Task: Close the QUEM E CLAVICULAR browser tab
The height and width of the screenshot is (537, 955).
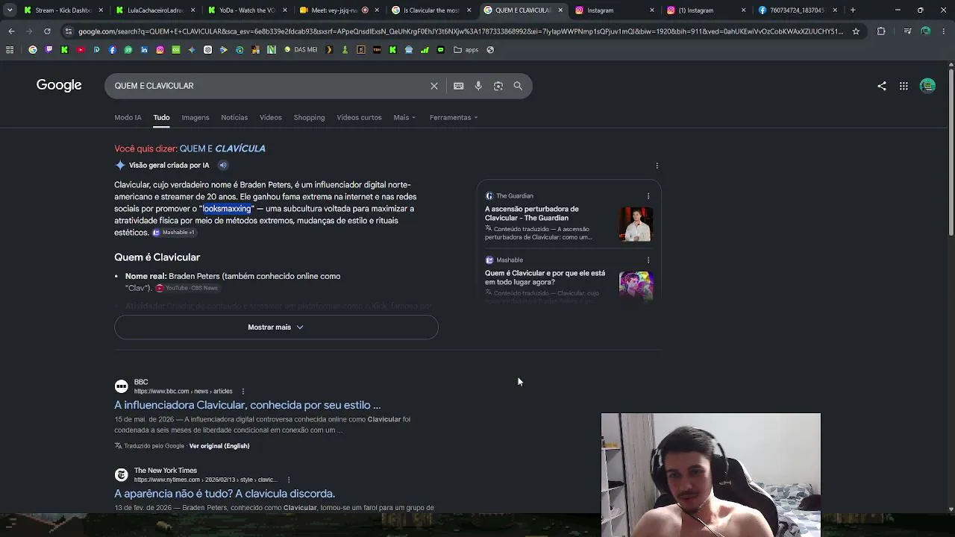Action: pyautogui.click(x=560, y=10)
